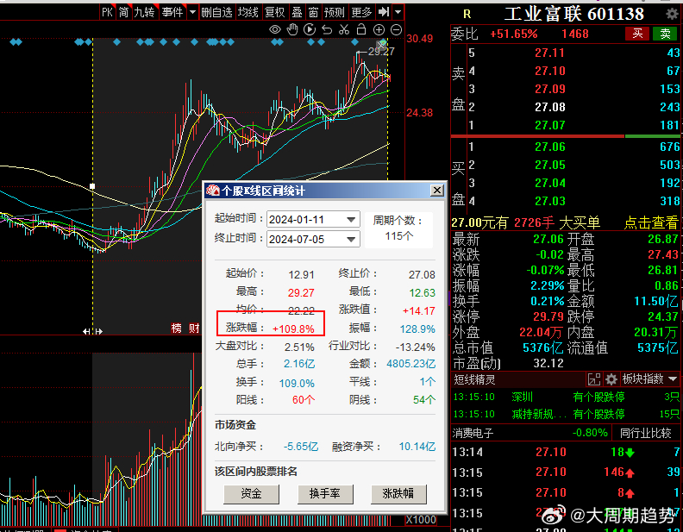Close the 个股K线区间统计 dialog

pos(436,190)
